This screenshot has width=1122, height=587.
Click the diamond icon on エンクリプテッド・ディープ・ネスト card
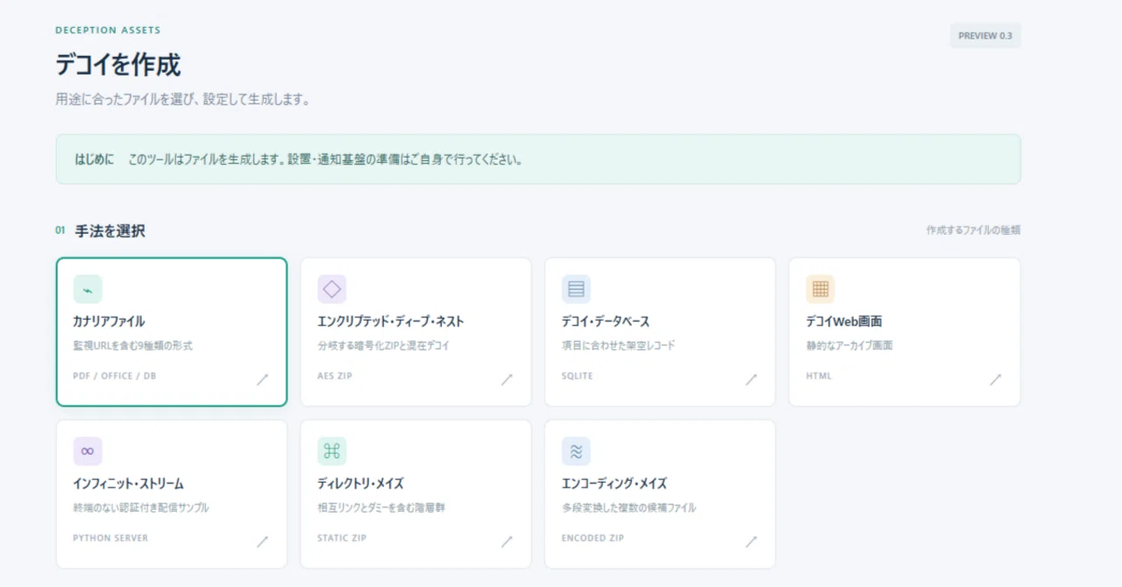(x=332, y=289)
